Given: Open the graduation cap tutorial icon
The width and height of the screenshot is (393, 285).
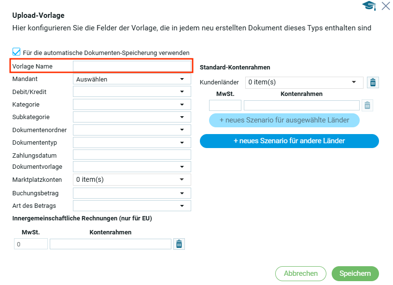Looking at the screenshot, I should (369, 6).
